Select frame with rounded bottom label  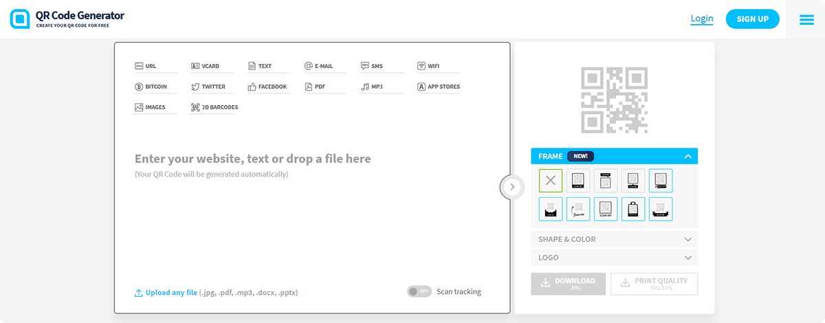point(661,181)
